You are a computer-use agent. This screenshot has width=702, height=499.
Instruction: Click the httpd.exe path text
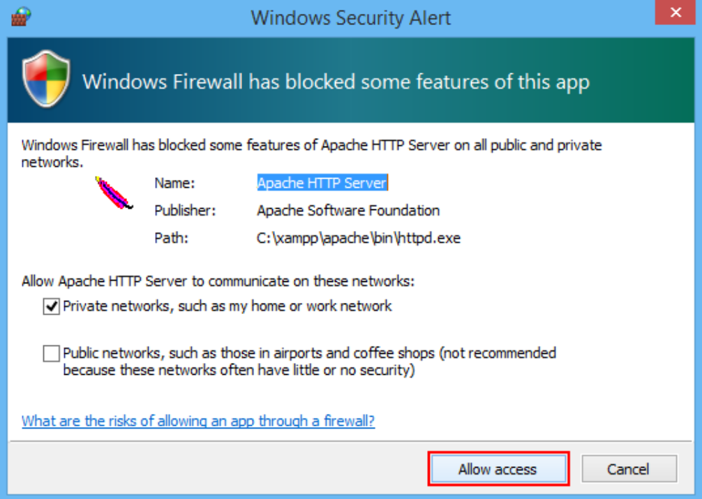(x=359, y=238)
